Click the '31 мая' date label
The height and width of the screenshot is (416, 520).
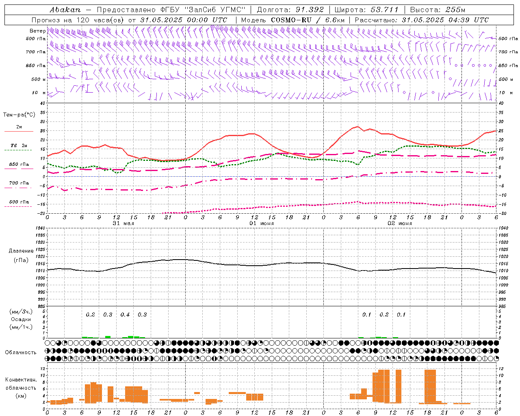123,223
